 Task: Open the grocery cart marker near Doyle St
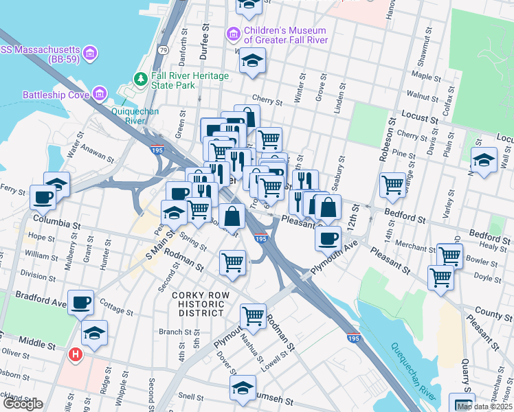[440, 277]
